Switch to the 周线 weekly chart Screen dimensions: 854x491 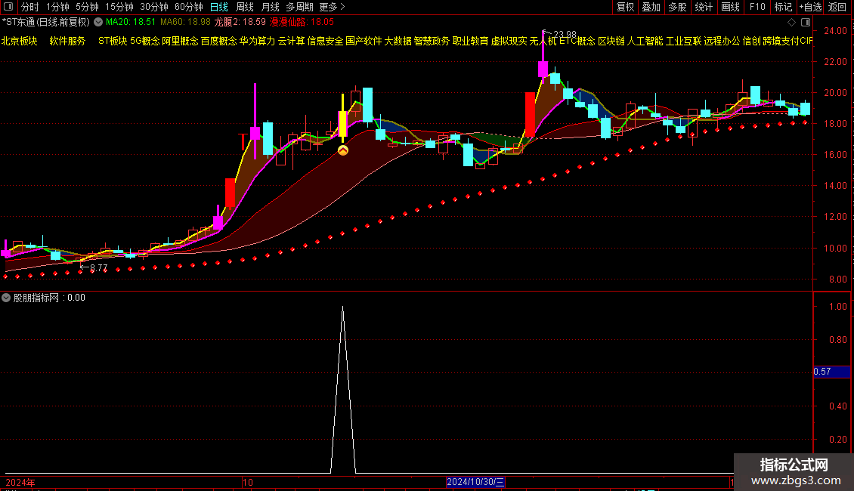click(245, 7)
